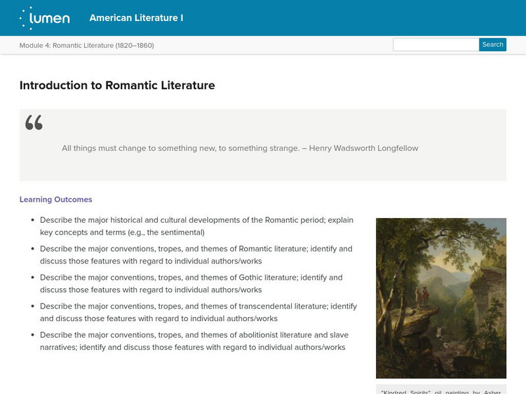The image size is (526, 394).
Task: Click the Henry Wadsworth Longfellow quote text
Action: pos(239,148)
